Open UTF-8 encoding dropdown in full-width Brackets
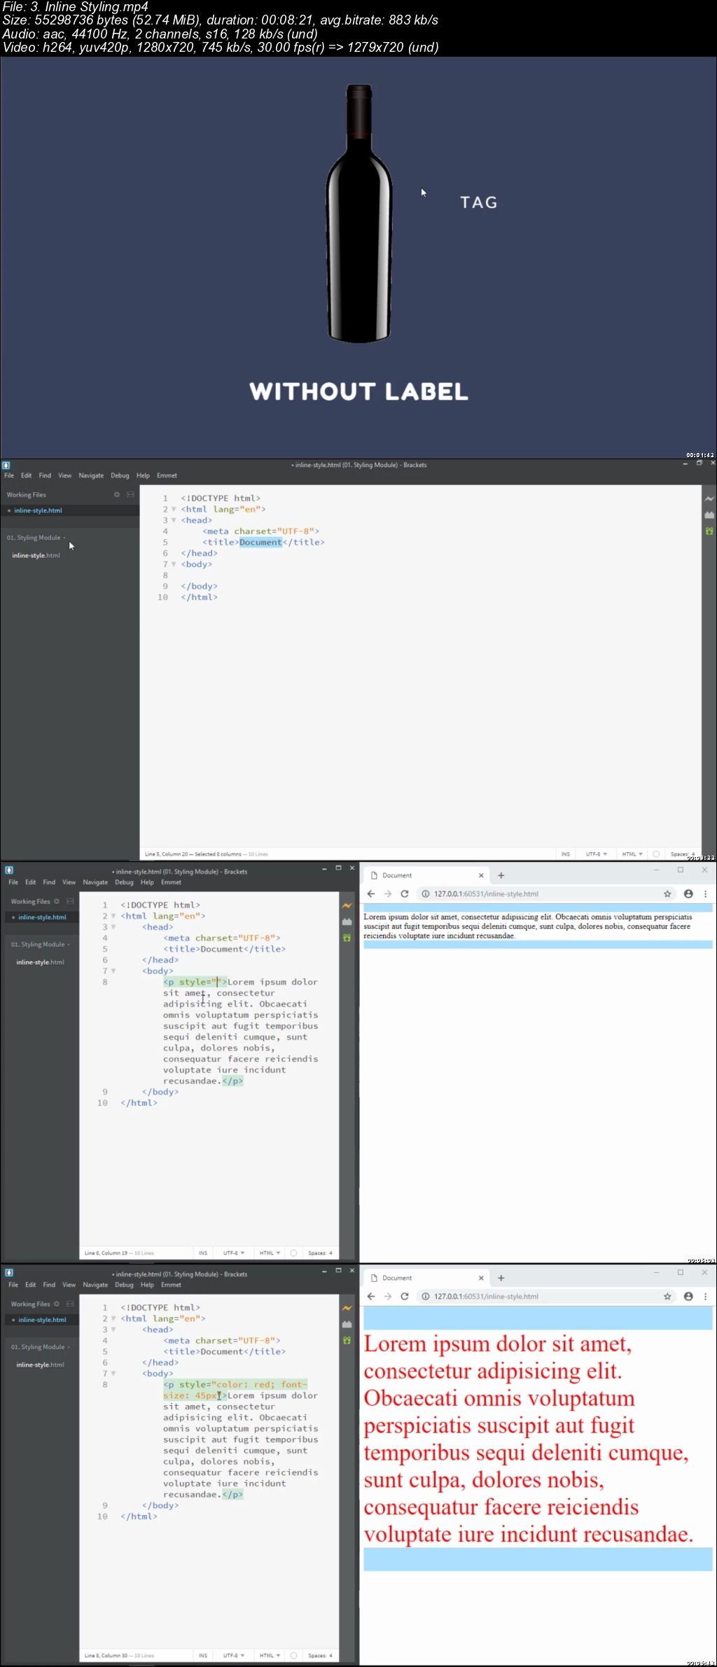 (597, 854)
